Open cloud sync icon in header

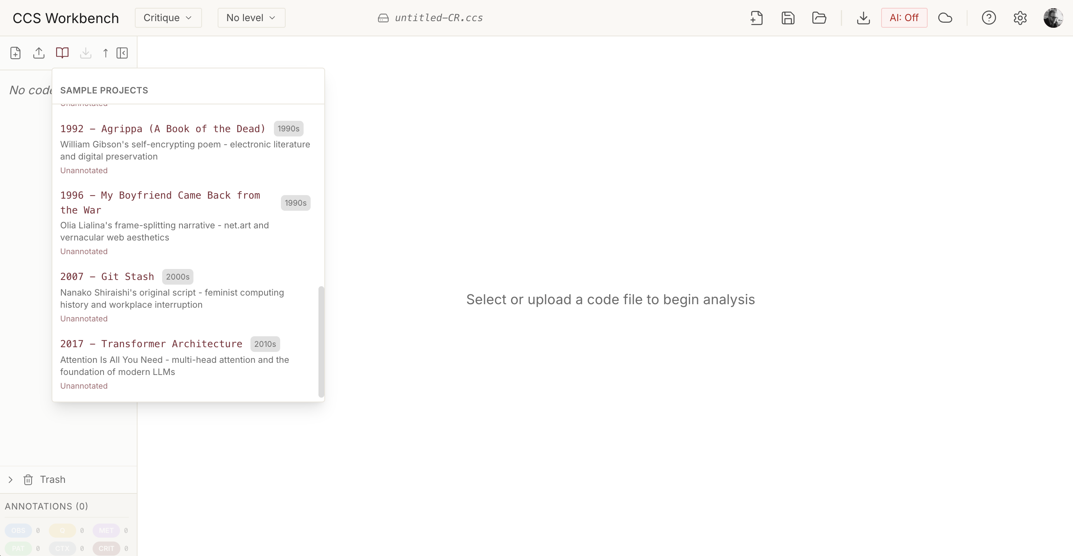[945, 18]
